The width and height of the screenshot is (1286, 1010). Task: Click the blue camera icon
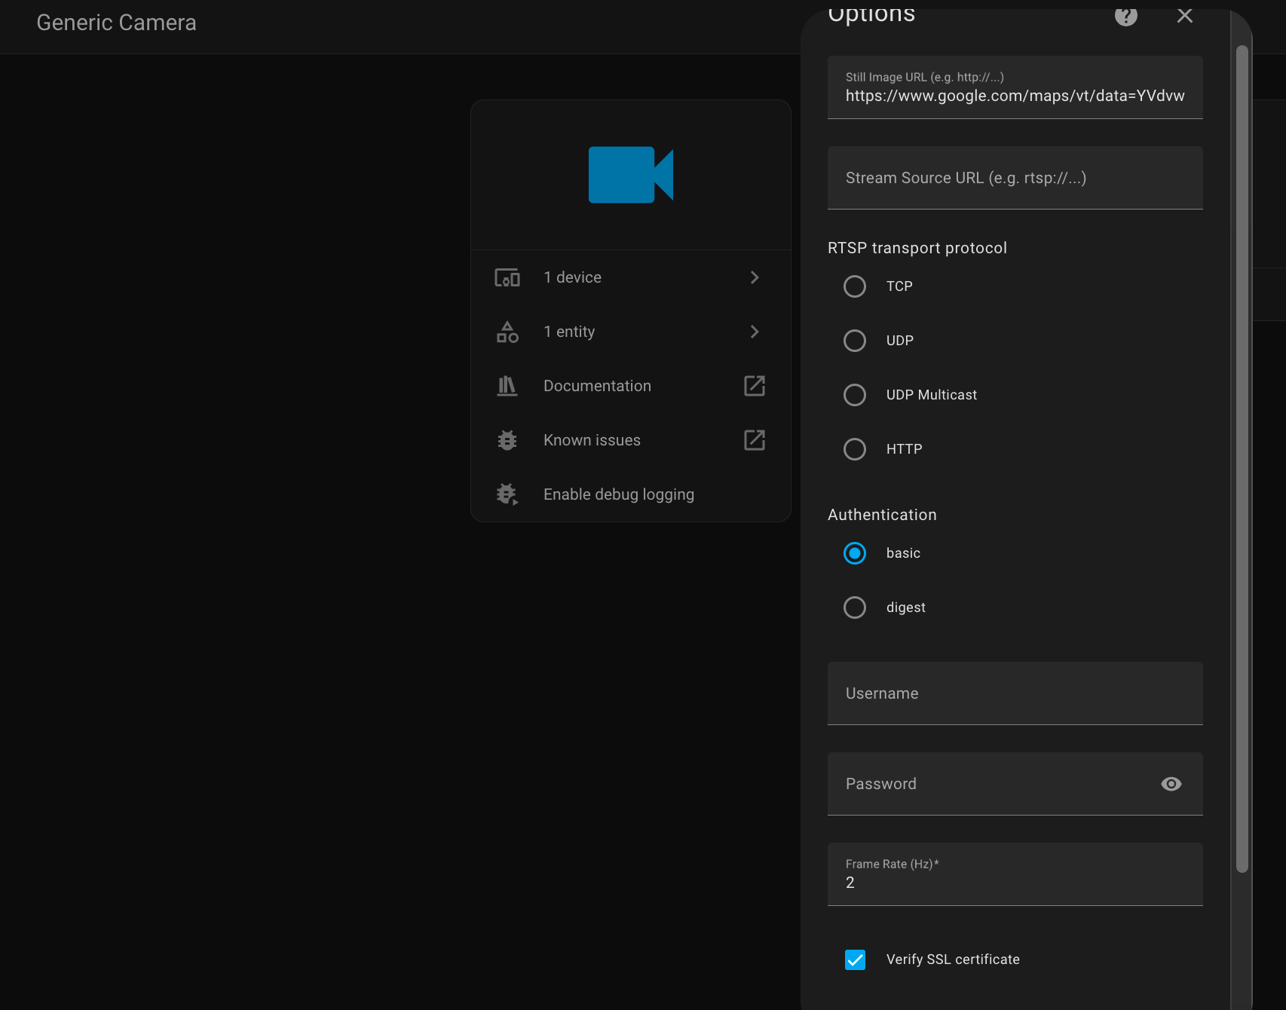pos(630,174)
